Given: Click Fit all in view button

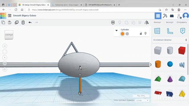Looking at the screenshot, I should (5, 52).
